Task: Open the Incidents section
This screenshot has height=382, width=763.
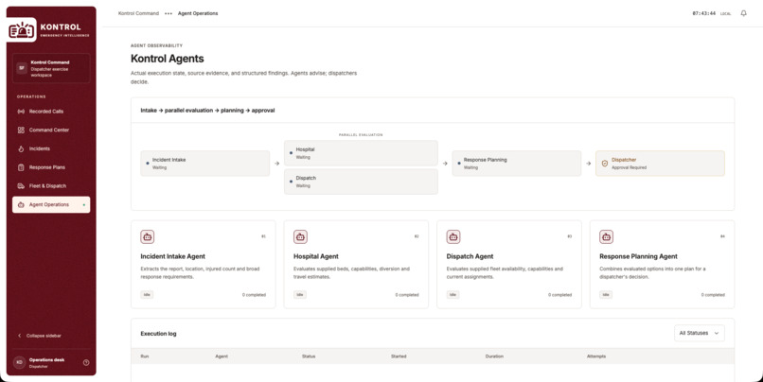Action: click(x=51, y=148)
